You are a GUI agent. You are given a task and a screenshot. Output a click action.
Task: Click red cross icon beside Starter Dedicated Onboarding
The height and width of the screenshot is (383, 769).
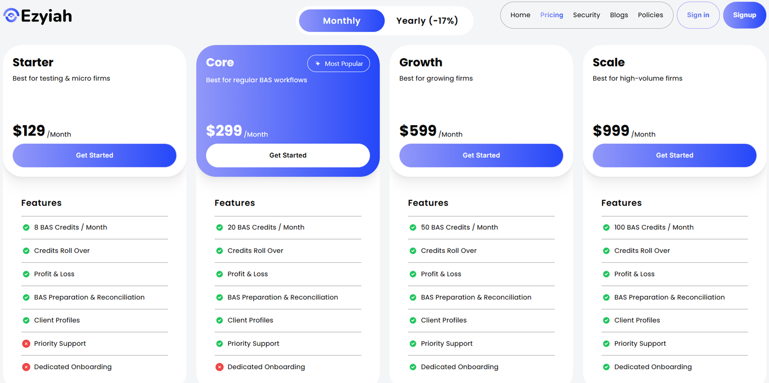(x=26, y=367)
